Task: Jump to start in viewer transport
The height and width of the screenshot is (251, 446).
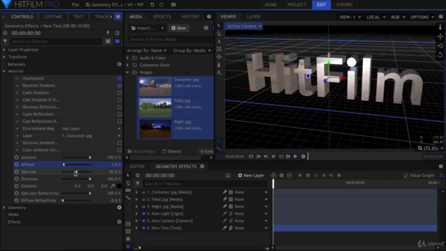Action: [273, 156]
